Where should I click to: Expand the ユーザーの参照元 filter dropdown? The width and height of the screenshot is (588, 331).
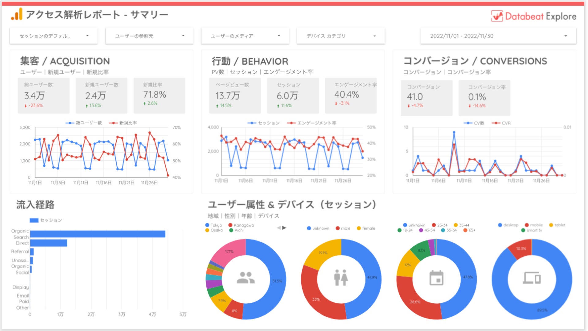click(149, 36)
